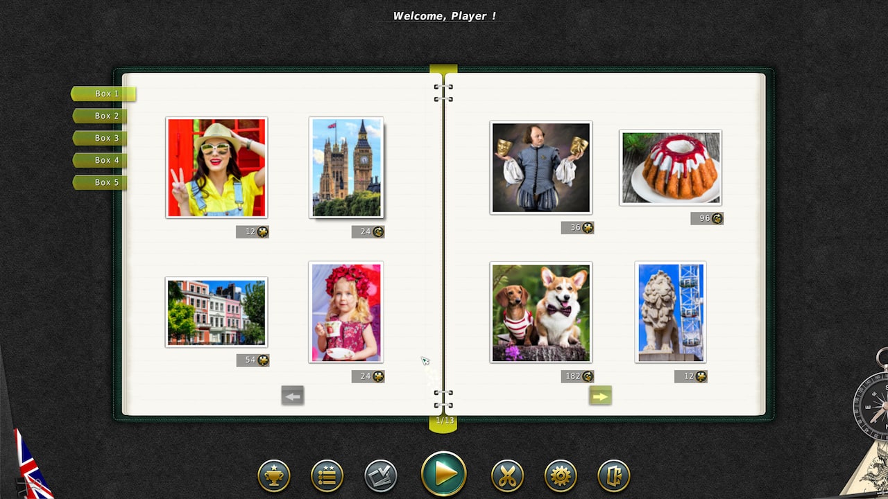Screen dimensions: 888x499
Task: Switch to the Box 4 tab
Action: click(101, 160)
